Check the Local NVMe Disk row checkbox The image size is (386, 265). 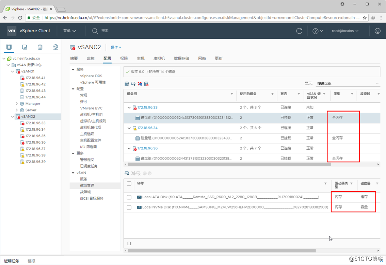coord(129,208)
